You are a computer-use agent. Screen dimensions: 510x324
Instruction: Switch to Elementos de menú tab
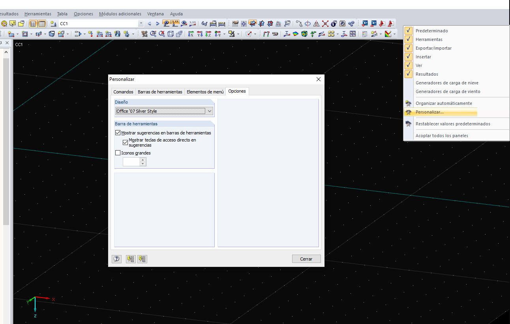coord(205,92)
